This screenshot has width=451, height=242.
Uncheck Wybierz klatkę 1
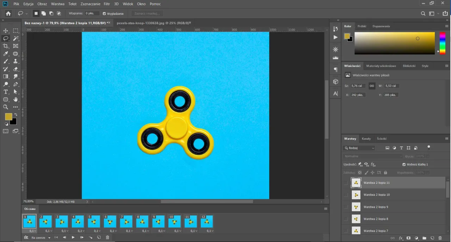tap(404, 164)
